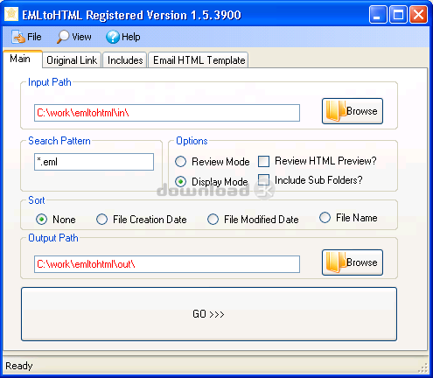Click the File menu hand icon

click(18, 37)
